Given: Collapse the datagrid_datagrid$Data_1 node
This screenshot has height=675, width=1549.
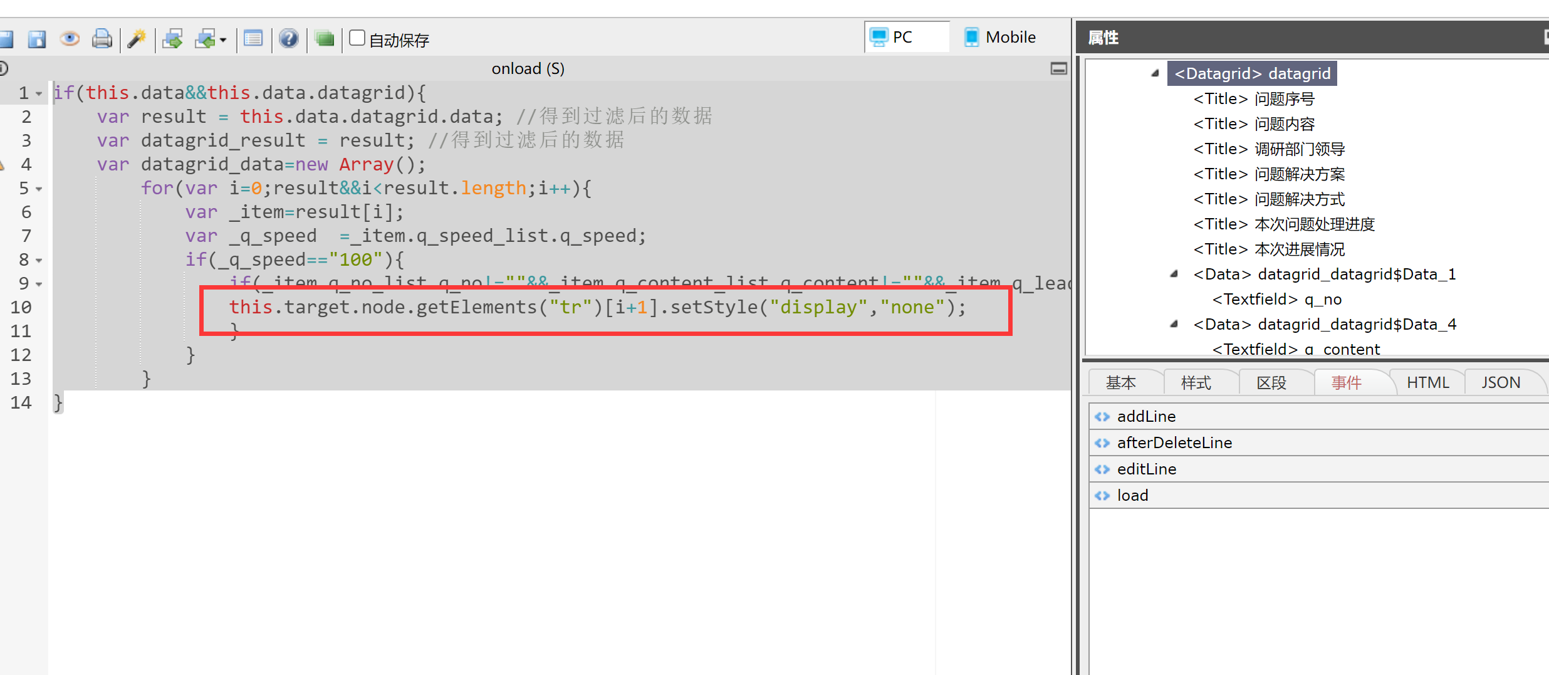Looking at the screenshot, I should pyautogui.click(x=1174, y=274).
